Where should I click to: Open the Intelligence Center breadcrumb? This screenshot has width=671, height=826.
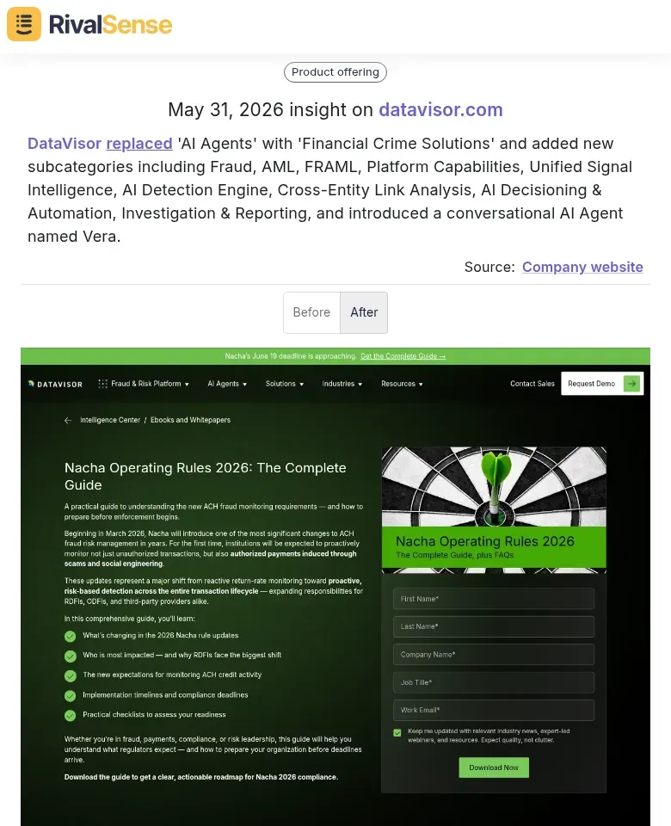click(x=110, y=420)
